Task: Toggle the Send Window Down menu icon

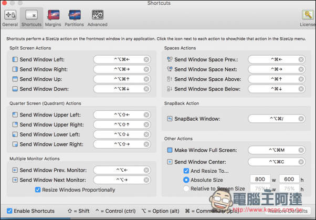Action: [15, 89]
